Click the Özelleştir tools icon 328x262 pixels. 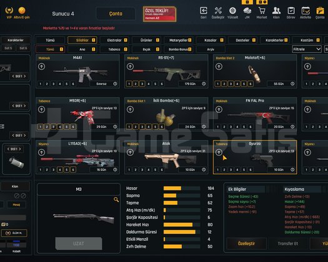tap(218, 11)
